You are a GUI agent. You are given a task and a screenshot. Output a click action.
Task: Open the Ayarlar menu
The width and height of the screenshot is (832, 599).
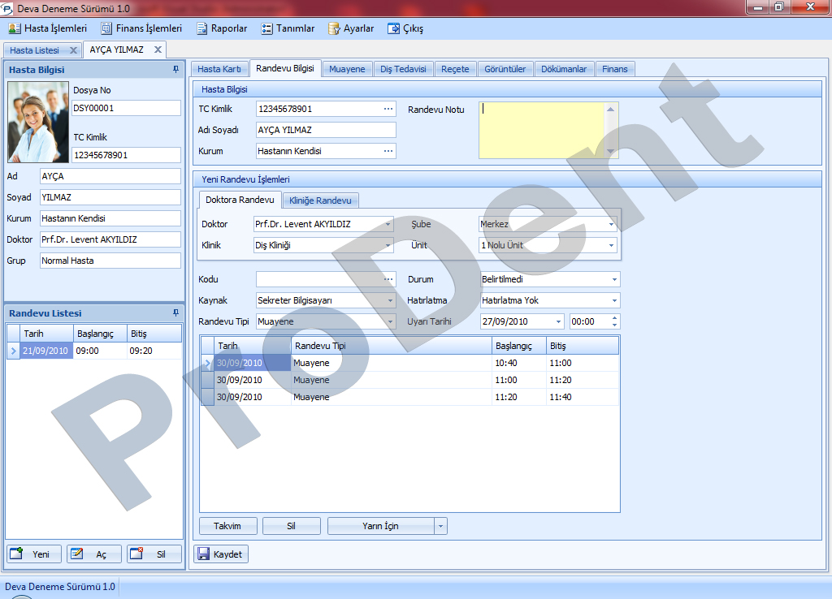click(x=351, y=28)
